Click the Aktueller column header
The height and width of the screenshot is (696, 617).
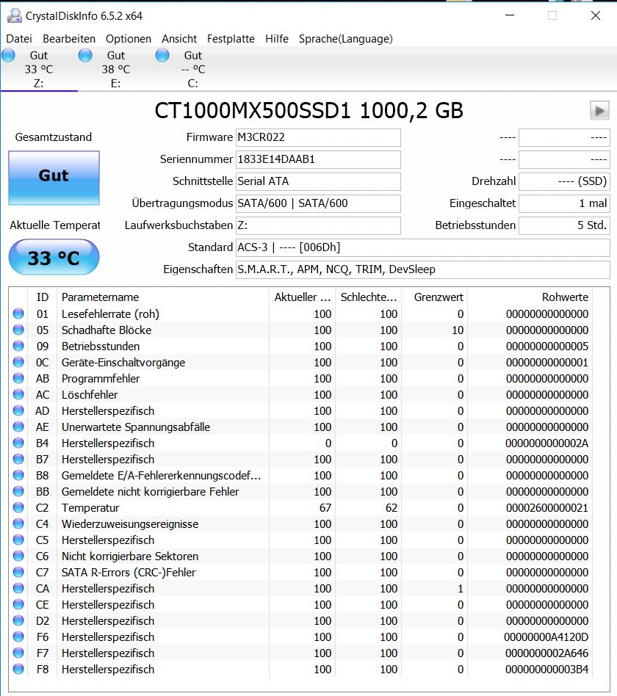point(302,297)
